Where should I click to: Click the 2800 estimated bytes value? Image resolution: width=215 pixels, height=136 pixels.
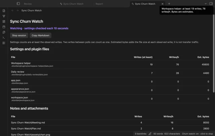pos(206,129)
